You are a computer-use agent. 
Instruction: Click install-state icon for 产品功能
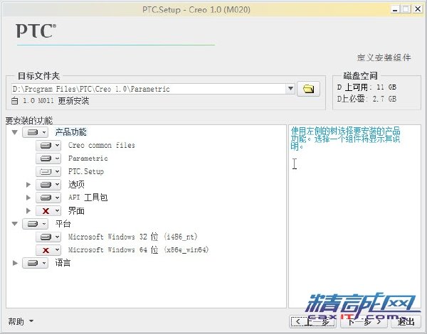pos(33,132)
